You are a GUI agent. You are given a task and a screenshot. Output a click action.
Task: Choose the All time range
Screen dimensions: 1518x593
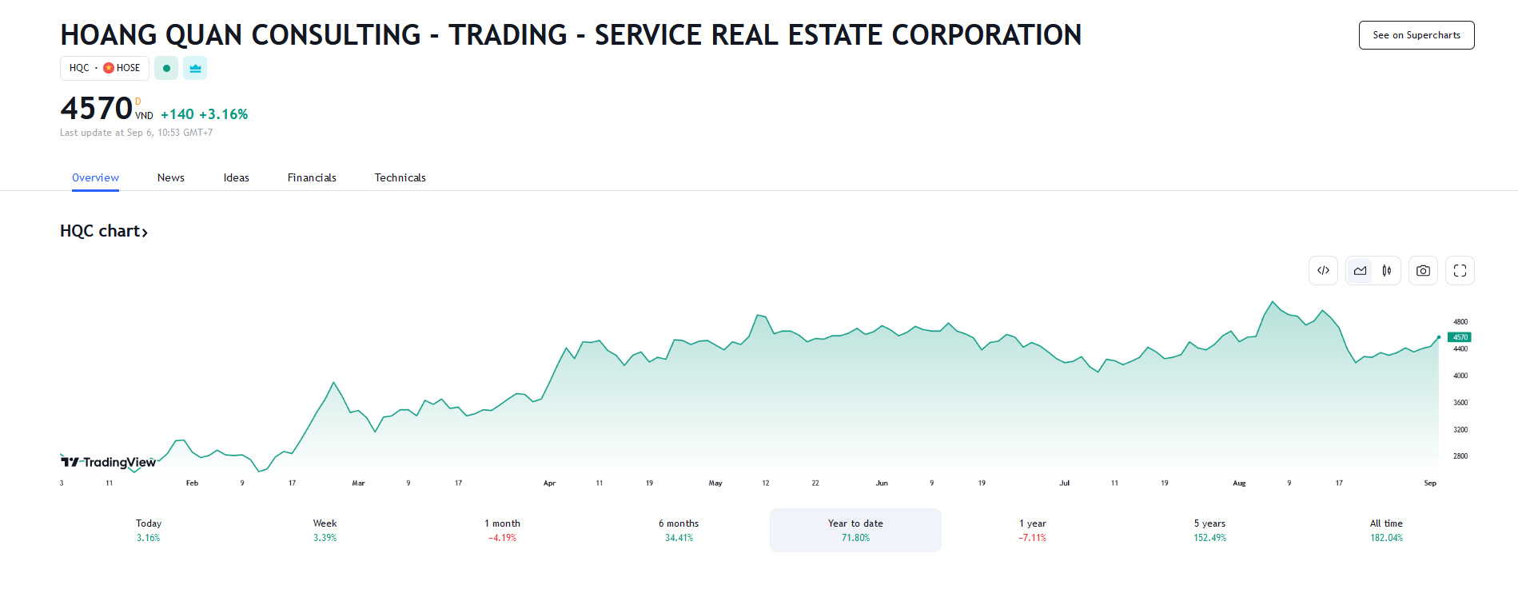(x=1386, y=530)
